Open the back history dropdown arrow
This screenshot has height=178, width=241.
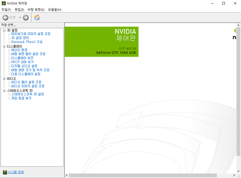click(20, 18)
